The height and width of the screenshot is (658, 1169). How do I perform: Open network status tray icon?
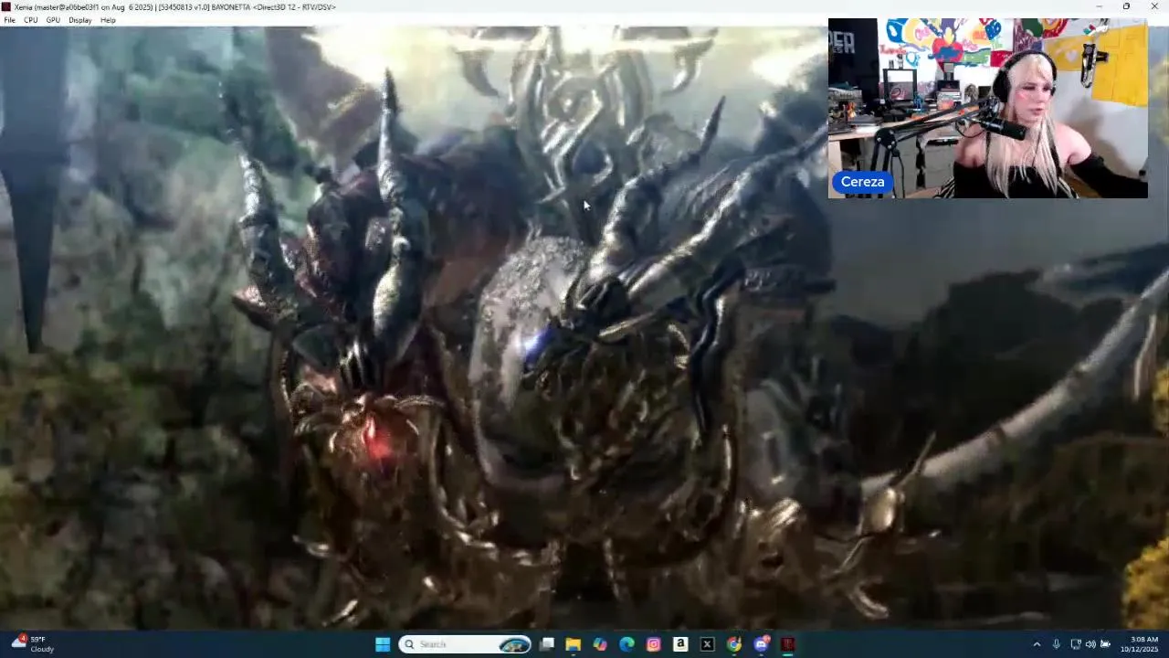coord(1076,644)
